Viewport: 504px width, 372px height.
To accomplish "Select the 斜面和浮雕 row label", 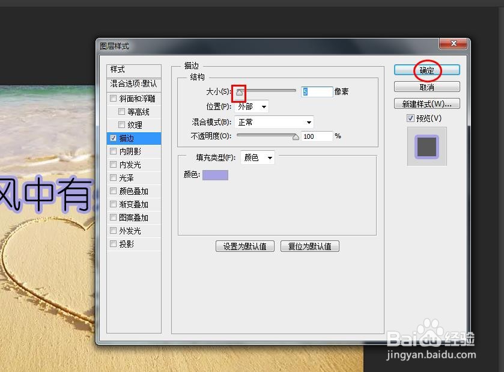I will [137, 99].
